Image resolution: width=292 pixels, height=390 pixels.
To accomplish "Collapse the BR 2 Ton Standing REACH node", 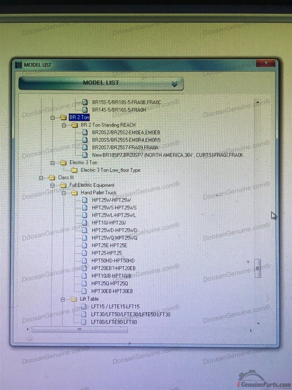I will coord(64,125).
